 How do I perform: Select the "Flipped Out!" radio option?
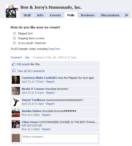[15, 33]
